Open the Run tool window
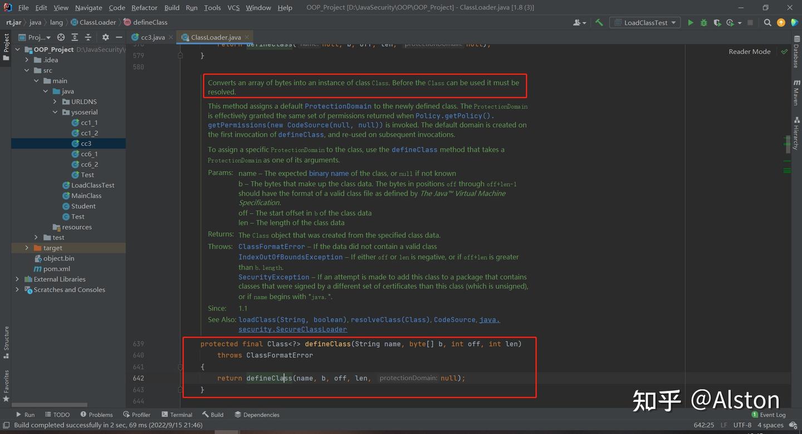Viewport: 802px width, 434px height. [x=25, y=415]
